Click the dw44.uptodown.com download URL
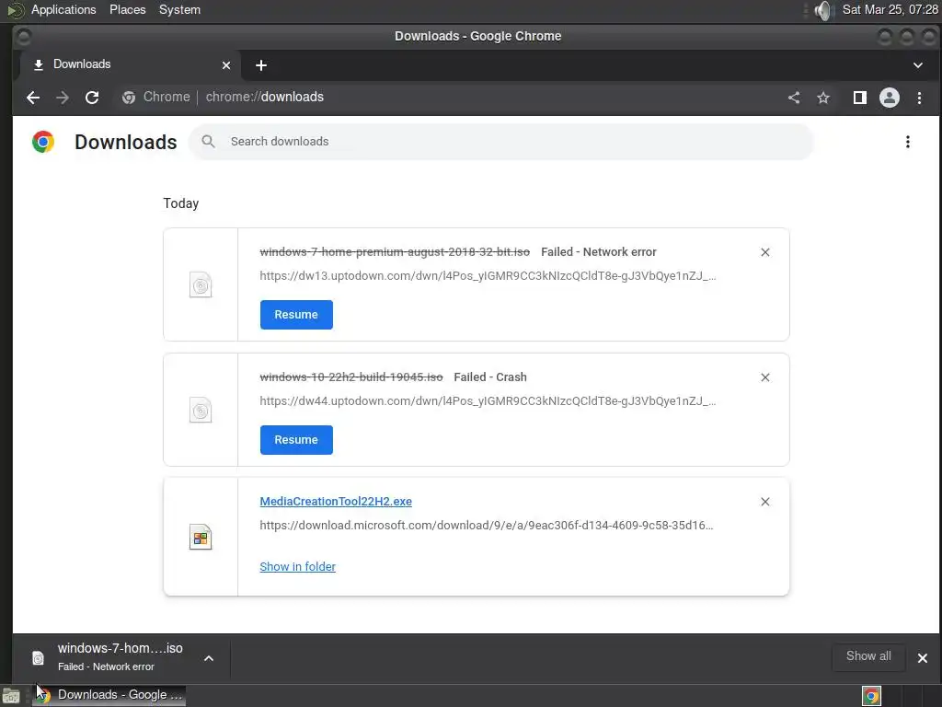 [488, 401]
